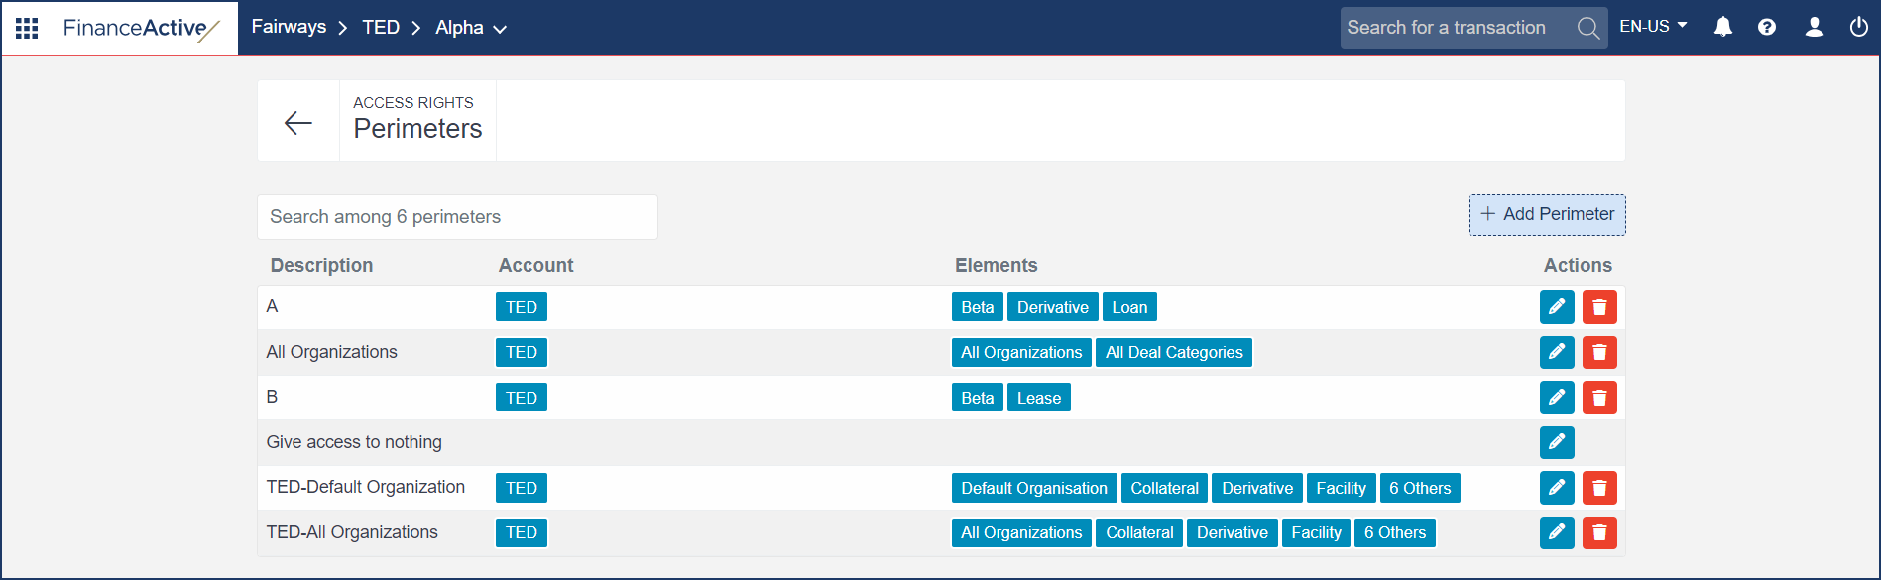
Task: Expand '6 Others' in TED-Default Organization row
Action: tap(1419, 488)
